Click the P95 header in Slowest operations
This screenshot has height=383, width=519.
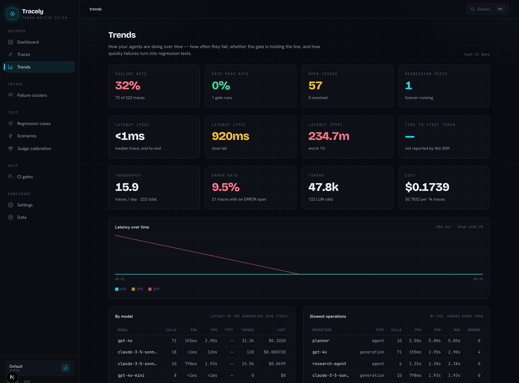point(438,330)
